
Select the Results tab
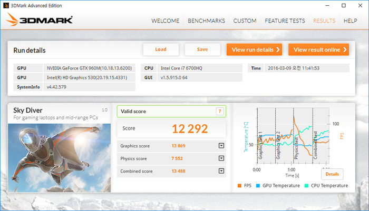(324, 21)
